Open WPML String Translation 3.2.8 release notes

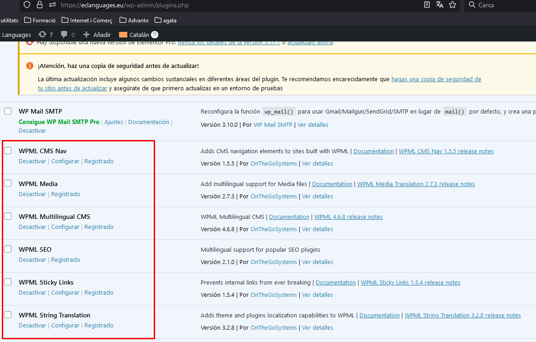pyautogui.click(x=463, y=316)
